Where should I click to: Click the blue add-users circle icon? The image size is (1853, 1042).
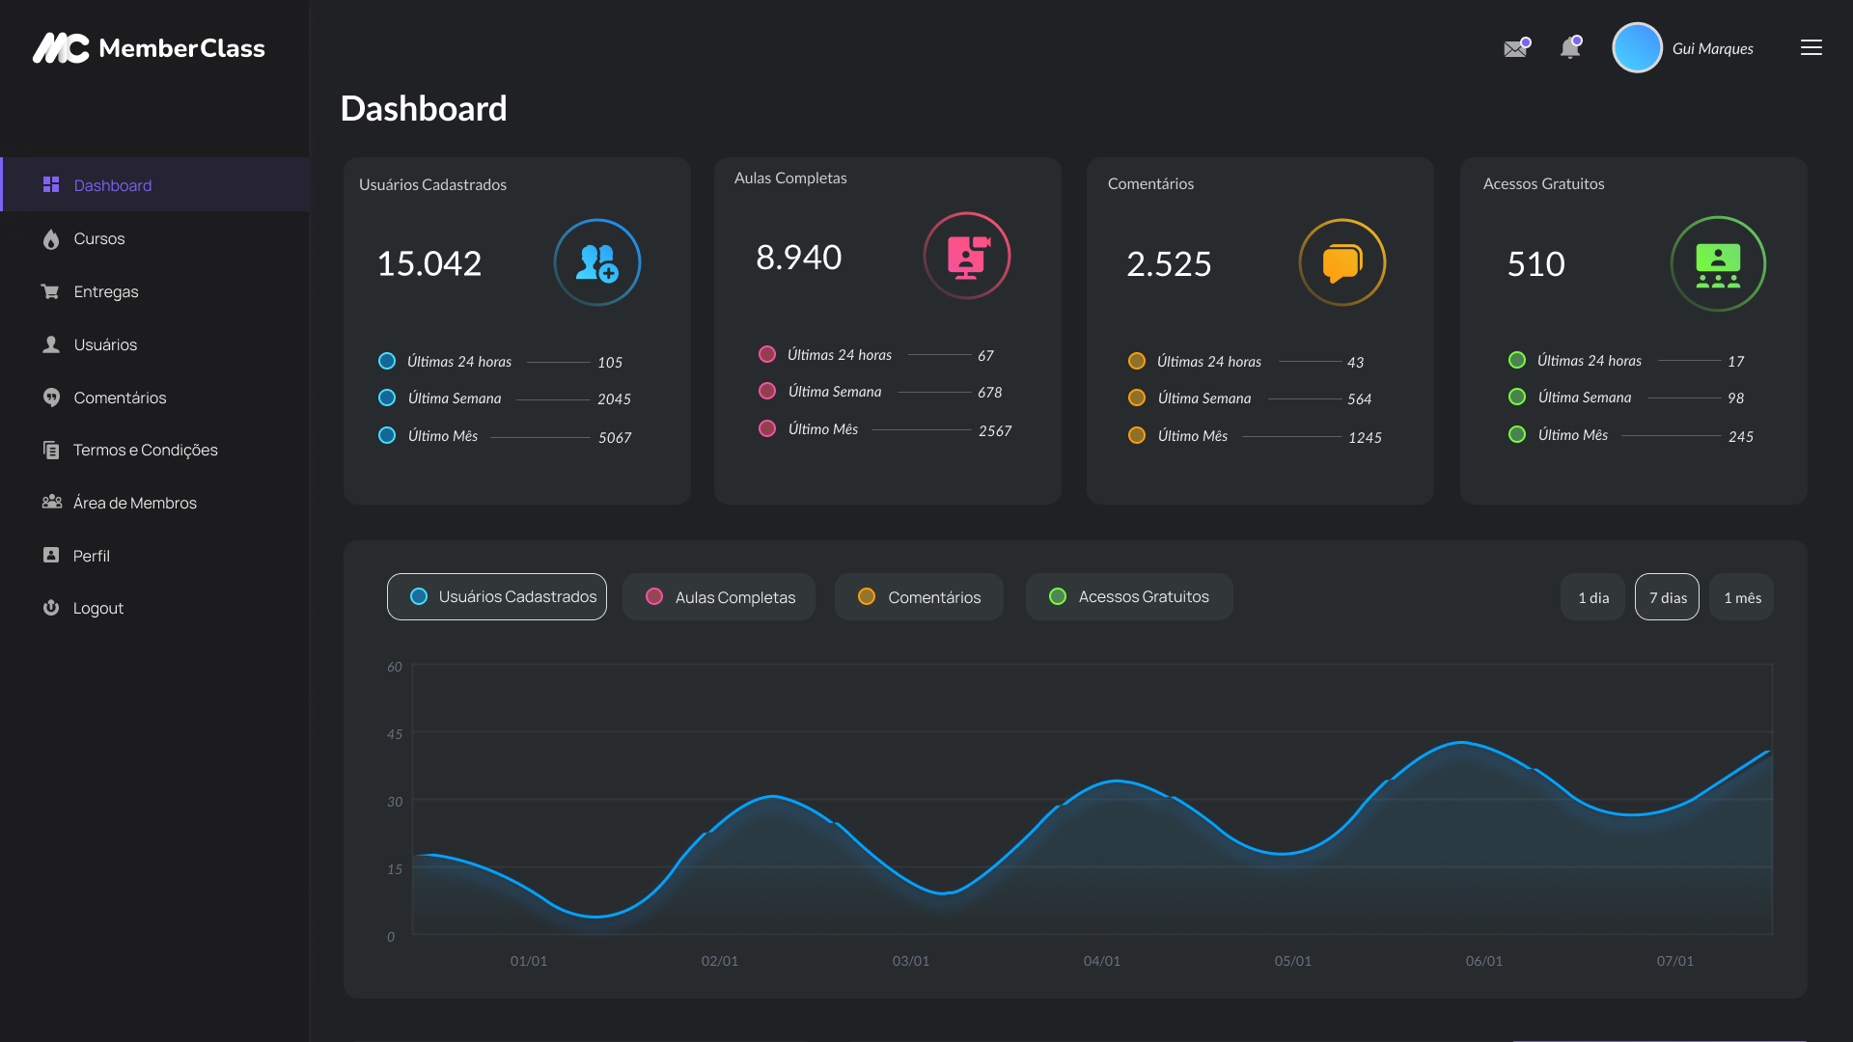coord(596,262)
